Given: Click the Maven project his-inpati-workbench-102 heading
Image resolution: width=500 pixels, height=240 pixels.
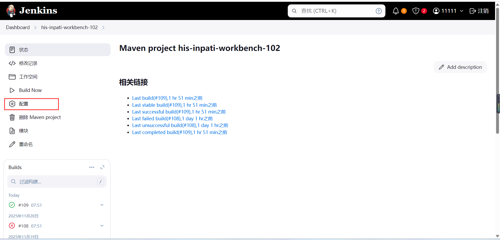Looking at the screenshot, I should (200, 48).
